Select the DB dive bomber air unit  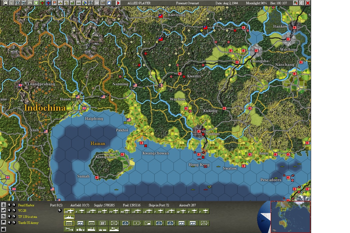(x=69, y=211)
